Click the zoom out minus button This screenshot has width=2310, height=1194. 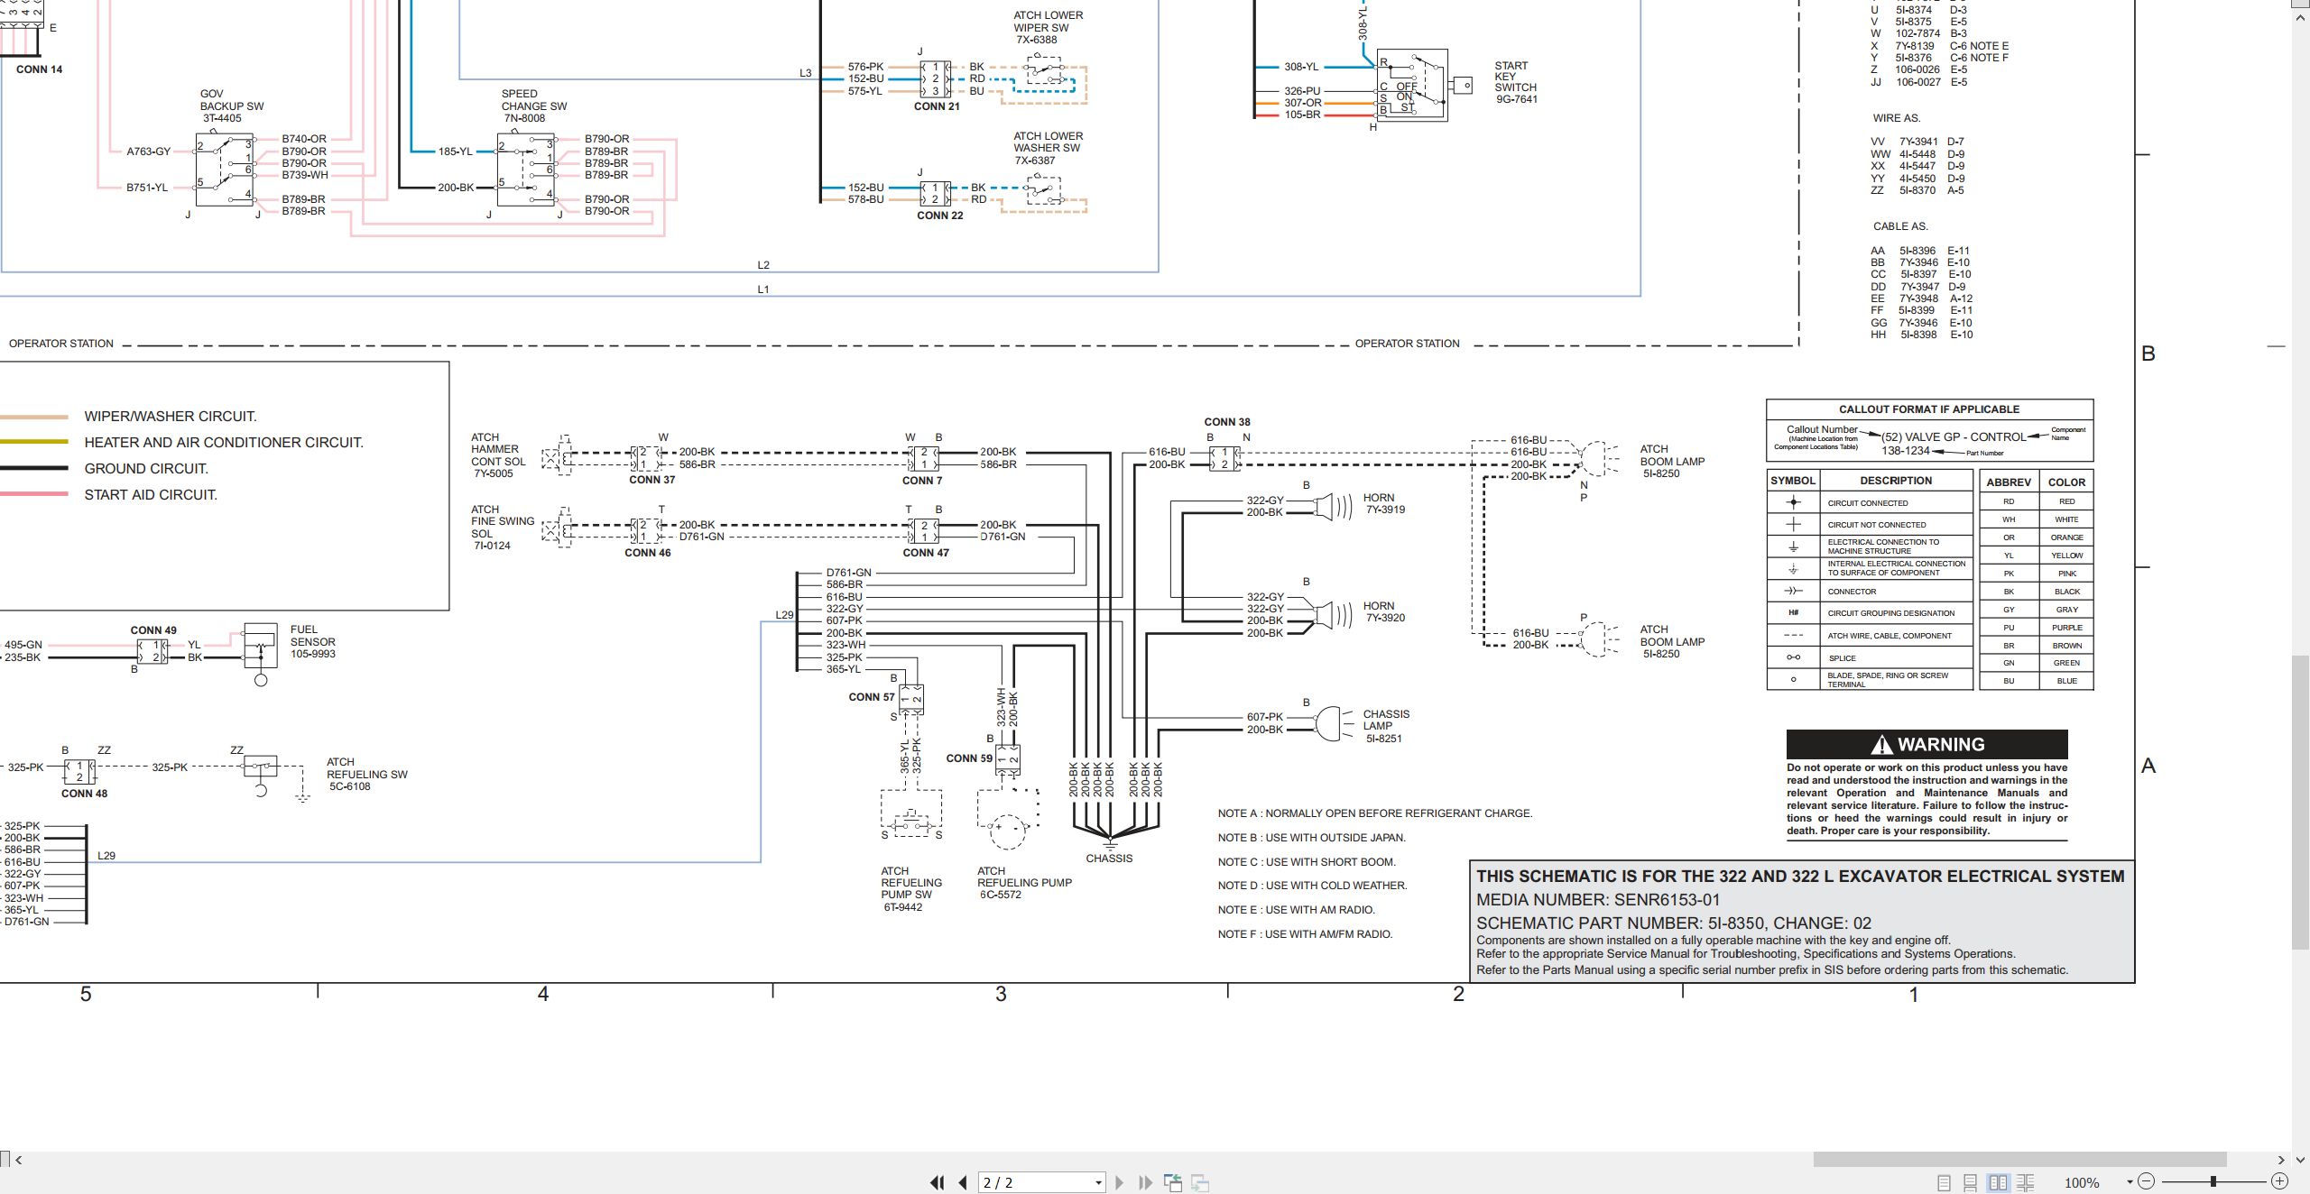coord(2147,1181)
